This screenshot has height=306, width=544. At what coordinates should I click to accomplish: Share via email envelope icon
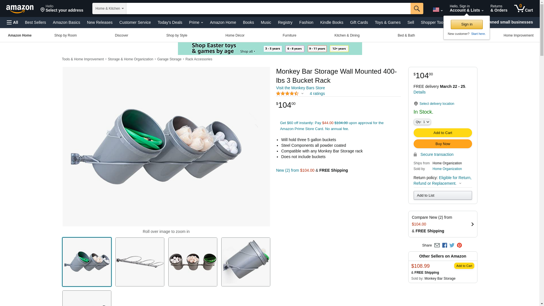point(437,245)
